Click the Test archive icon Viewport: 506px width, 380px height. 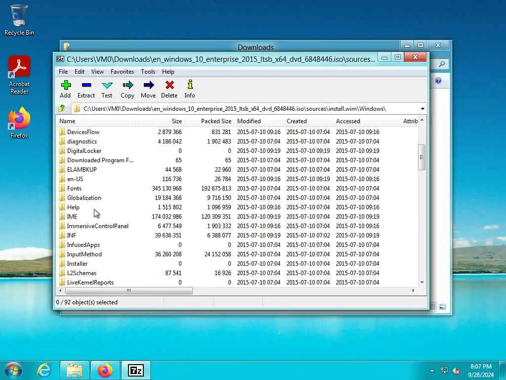(107, 85)
